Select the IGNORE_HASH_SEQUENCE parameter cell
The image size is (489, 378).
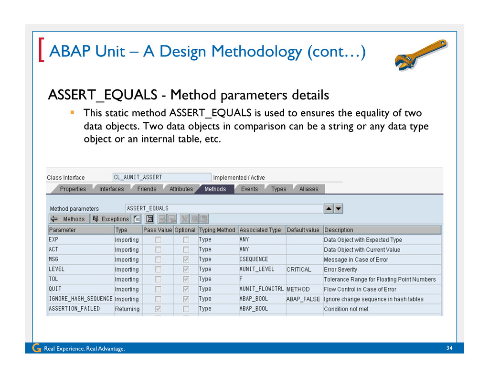click(x=81, y=299)
